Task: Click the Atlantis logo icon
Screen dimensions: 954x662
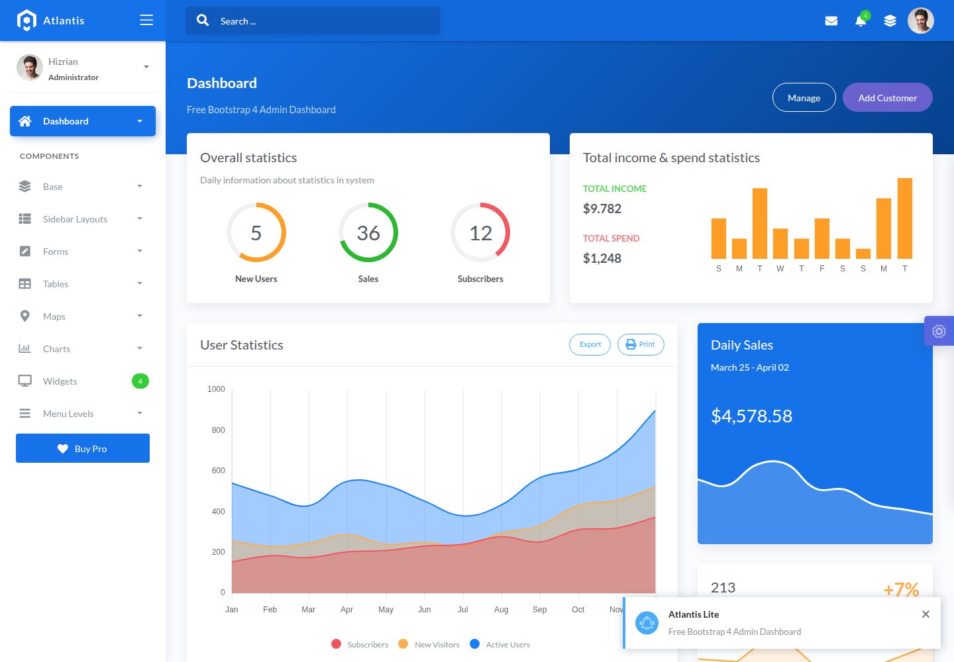Action: point(26,21)
